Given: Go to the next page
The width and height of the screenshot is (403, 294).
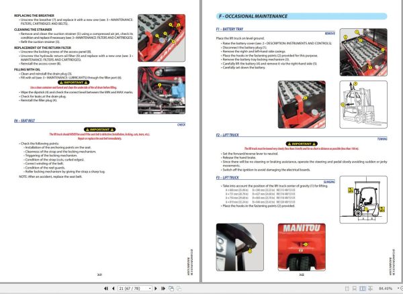Looking at the screenshot, I should tap(156, 289).
